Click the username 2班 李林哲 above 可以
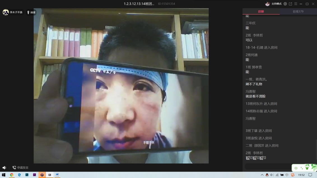The width and height of the screenshot is (317, 178). pyautogui.click(x=254, y=35)
